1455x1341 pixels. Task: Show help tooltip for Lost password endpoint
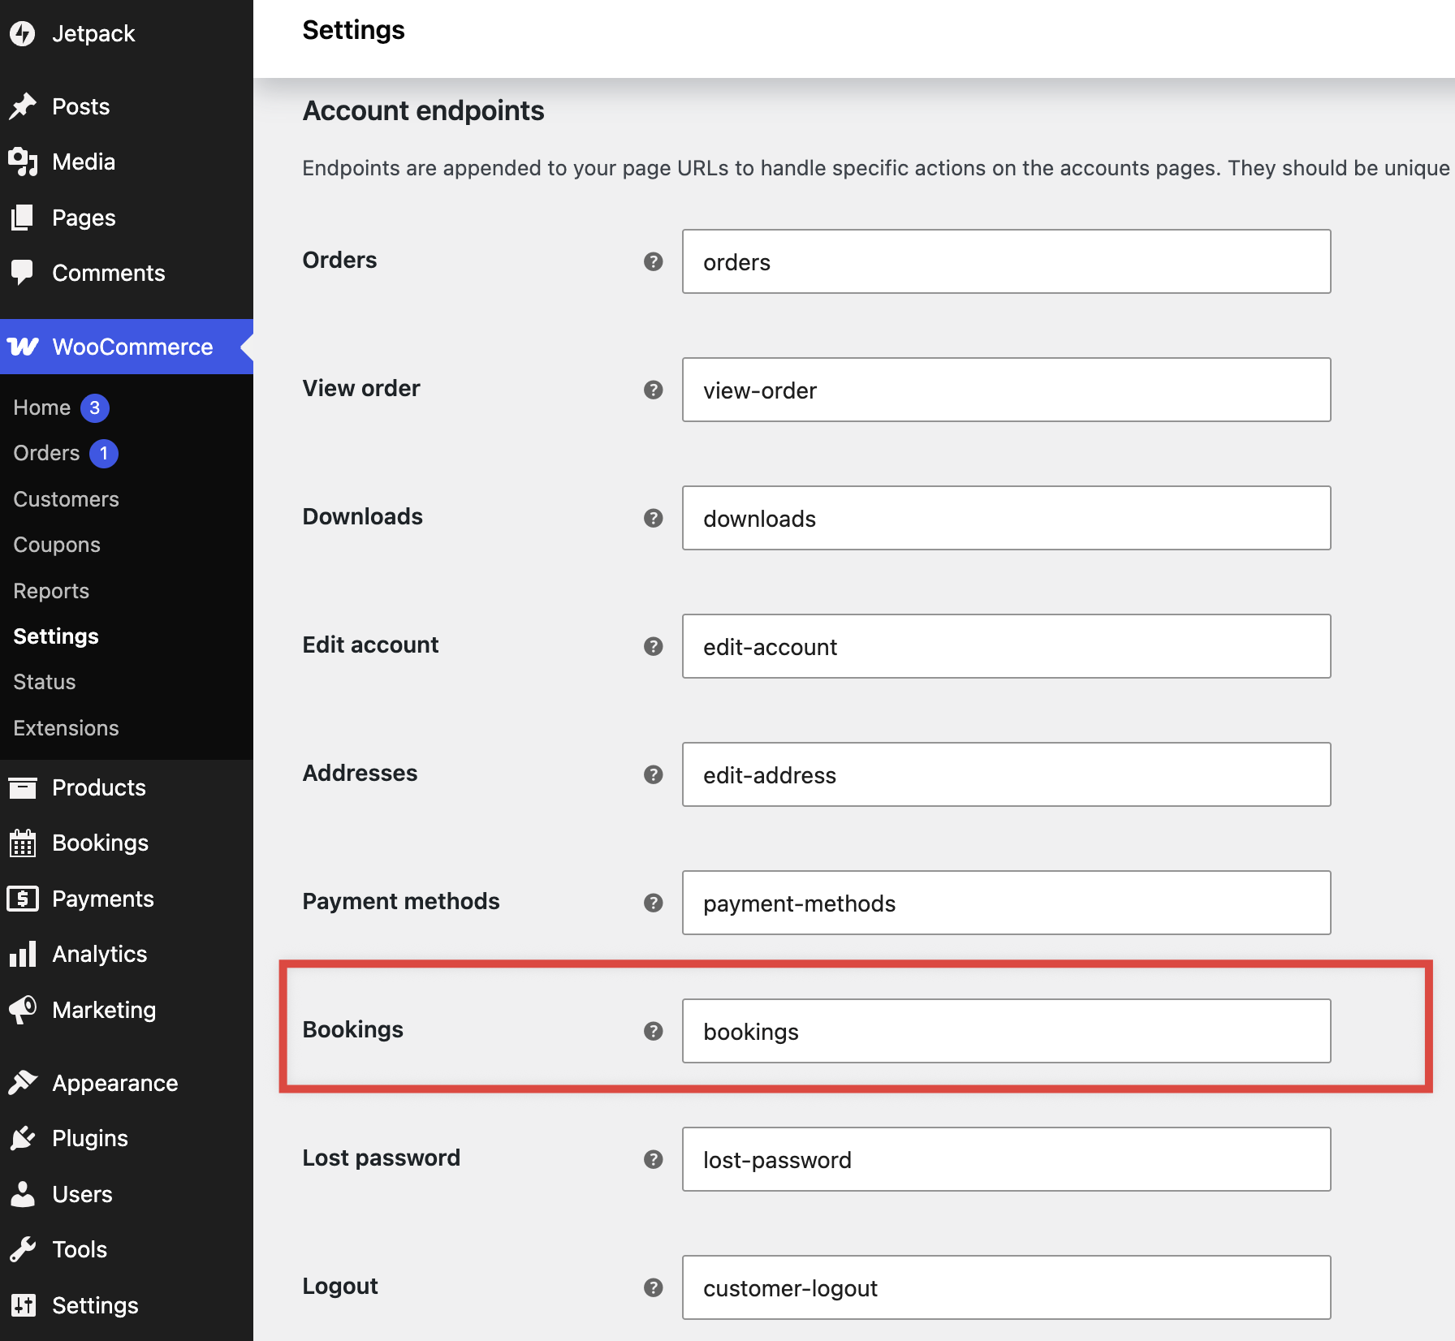(654, 1159)
